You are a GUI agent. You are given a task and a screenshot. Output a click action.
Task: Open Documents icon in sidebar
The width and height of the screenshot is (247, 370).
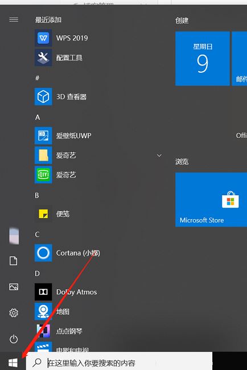[x=14, y=261]
